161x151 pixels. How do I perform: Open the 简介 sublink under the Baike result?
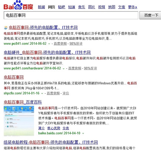[x=41, y=128]
